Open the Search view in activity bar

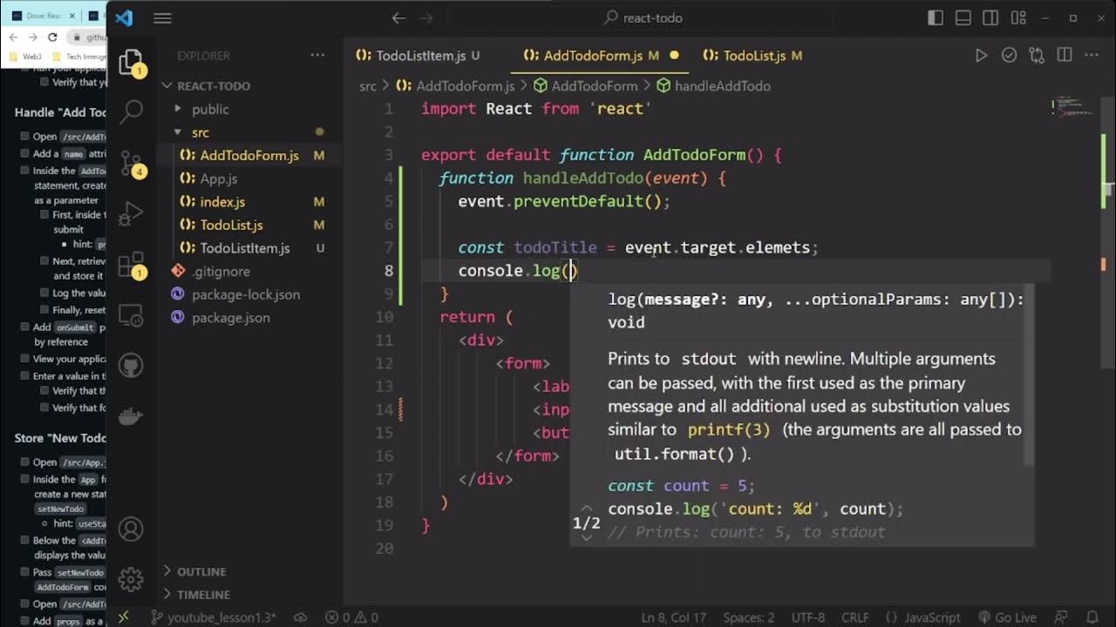[132, 111]
